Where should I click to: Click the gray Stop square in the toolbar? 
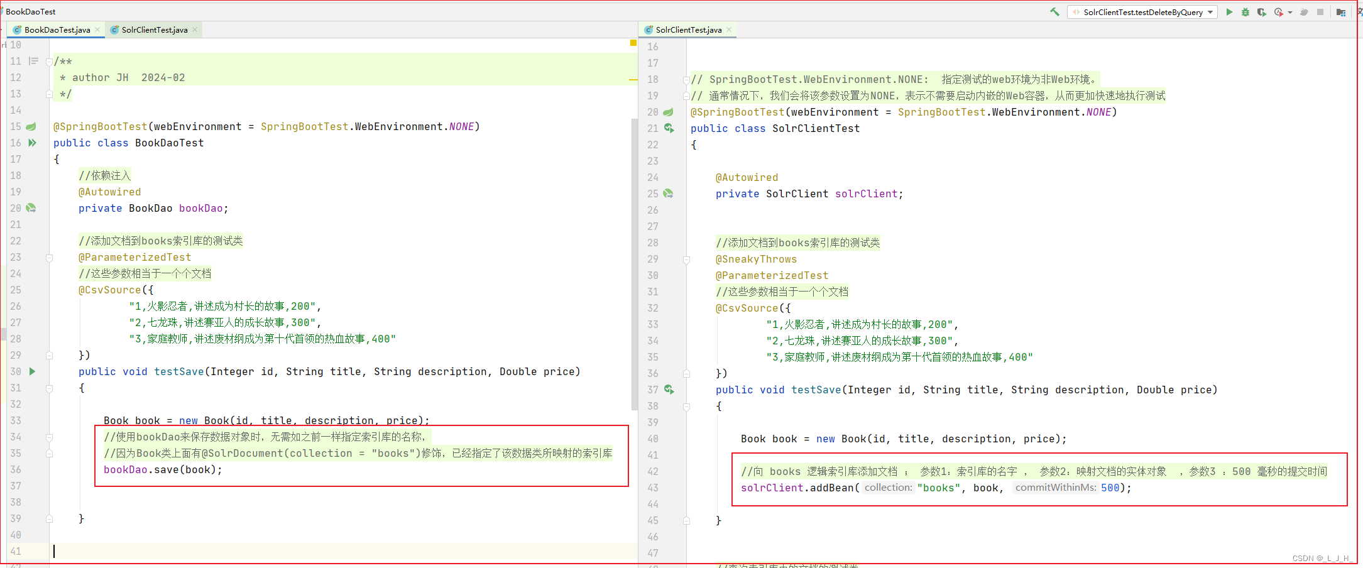[1320, 12]
